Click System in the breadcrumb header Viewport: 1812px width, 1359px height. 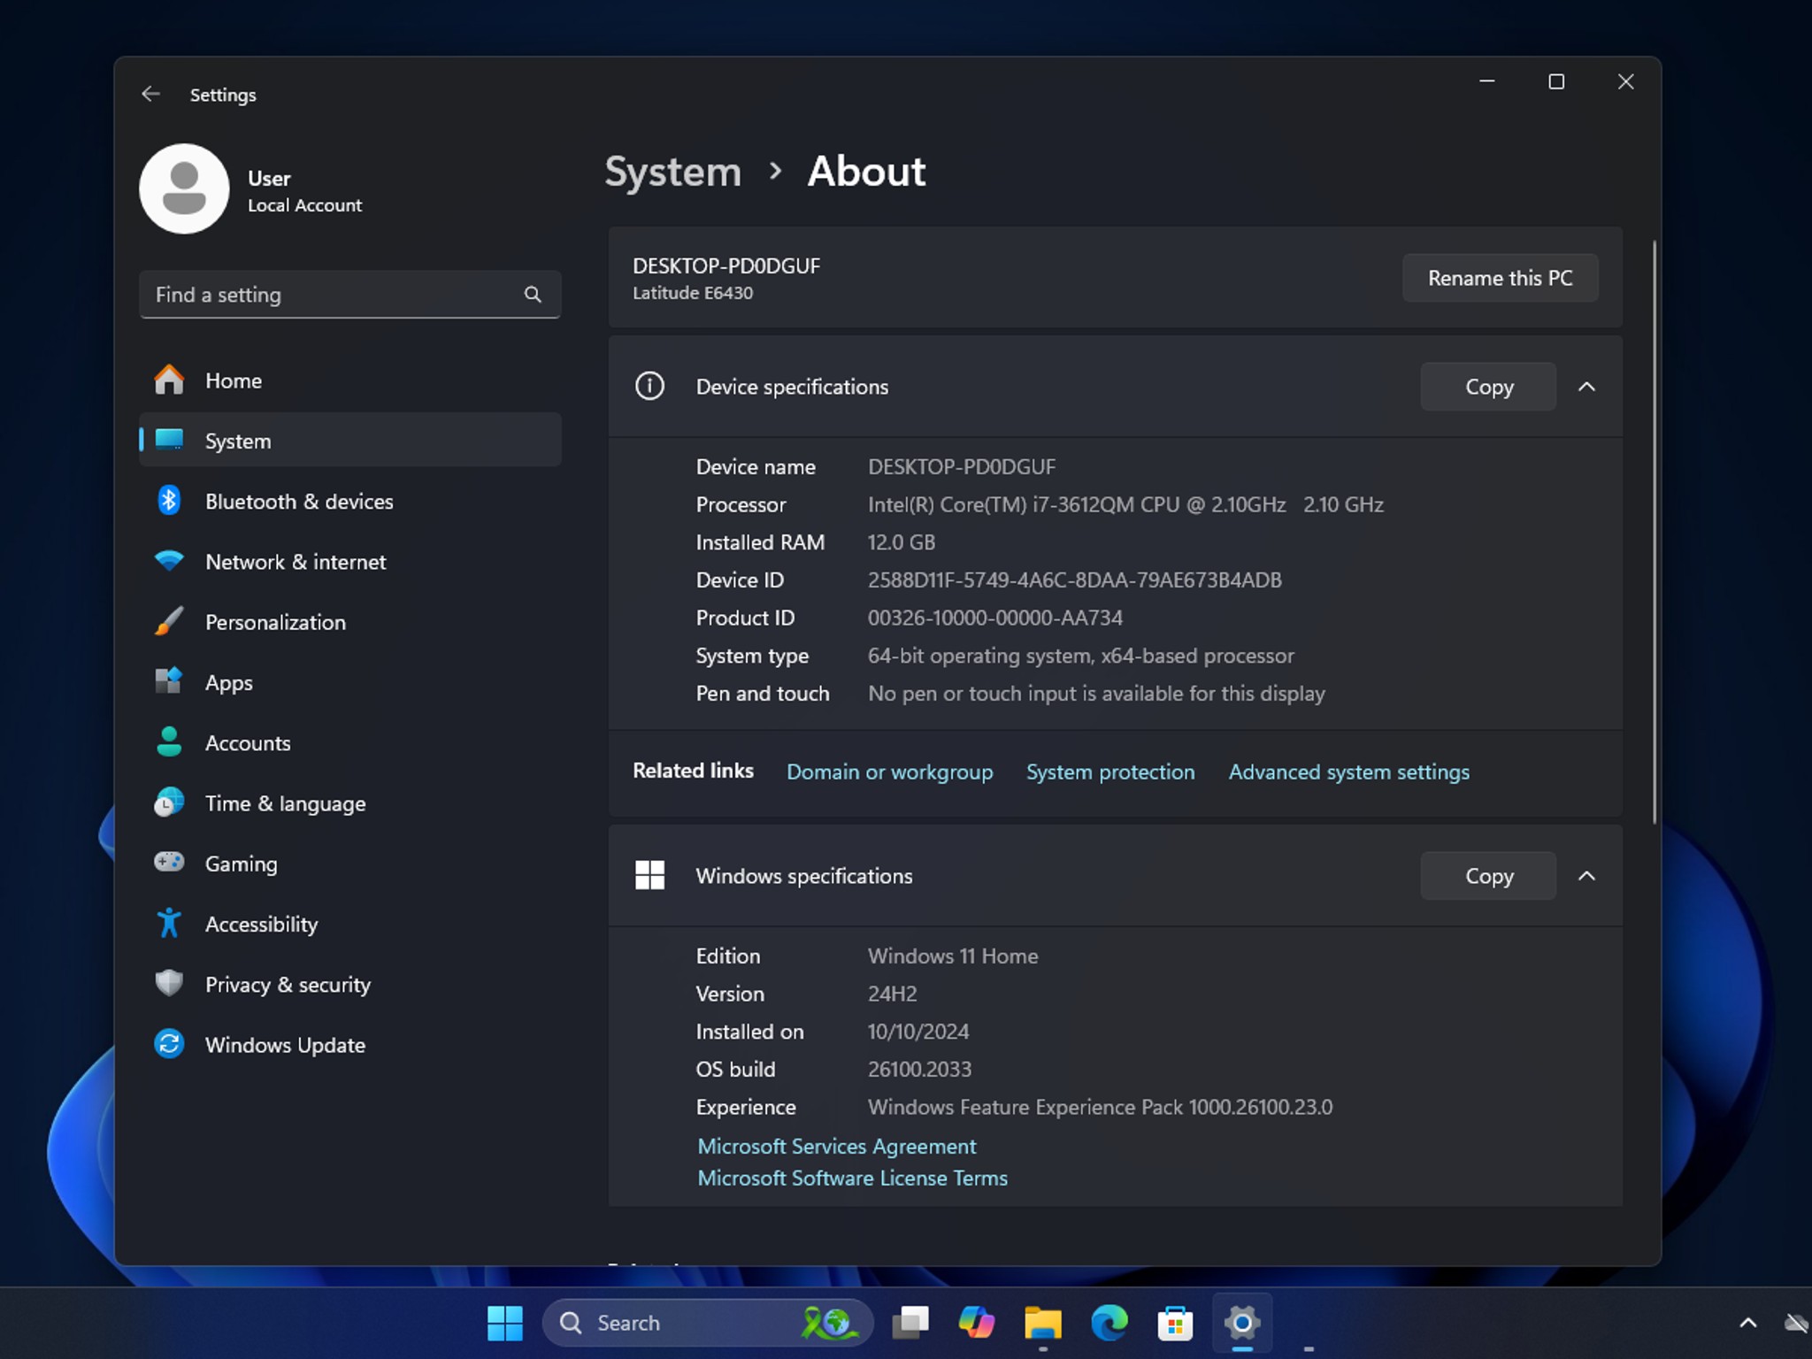coord(672,171)
